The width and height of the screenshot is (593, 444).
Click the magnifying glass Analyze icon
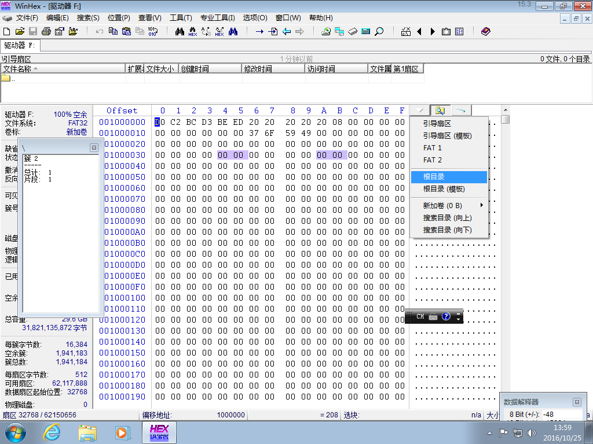pos(379,32)
